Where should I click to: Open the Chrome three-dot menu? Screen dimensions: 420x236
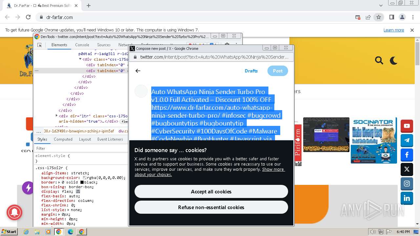(412, 17)
